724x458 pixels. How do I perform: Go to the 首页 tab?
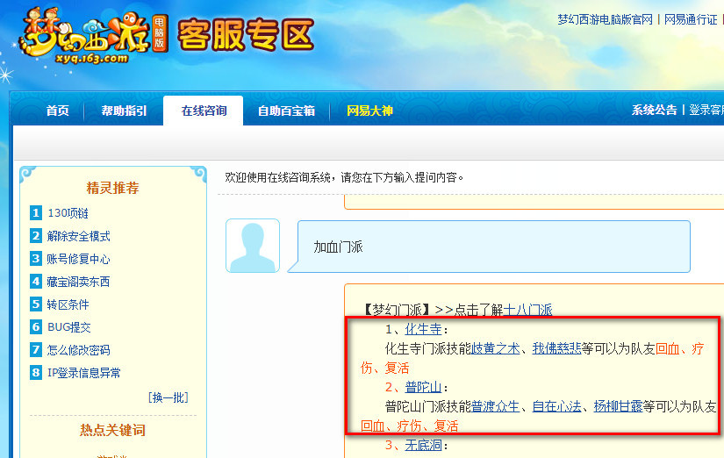(58, 111)
